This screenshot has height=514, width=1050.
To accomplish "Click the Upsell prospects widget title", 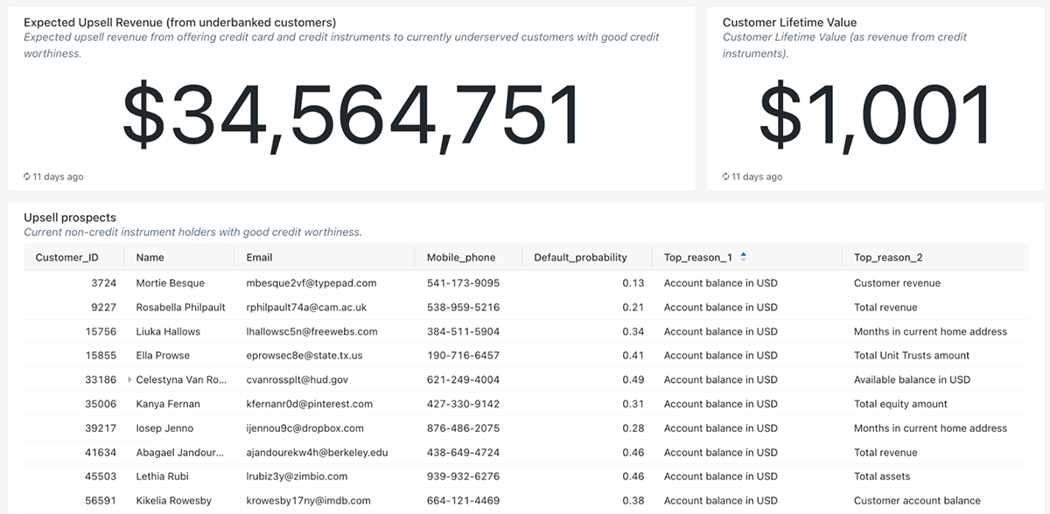I will coord(70,218).
